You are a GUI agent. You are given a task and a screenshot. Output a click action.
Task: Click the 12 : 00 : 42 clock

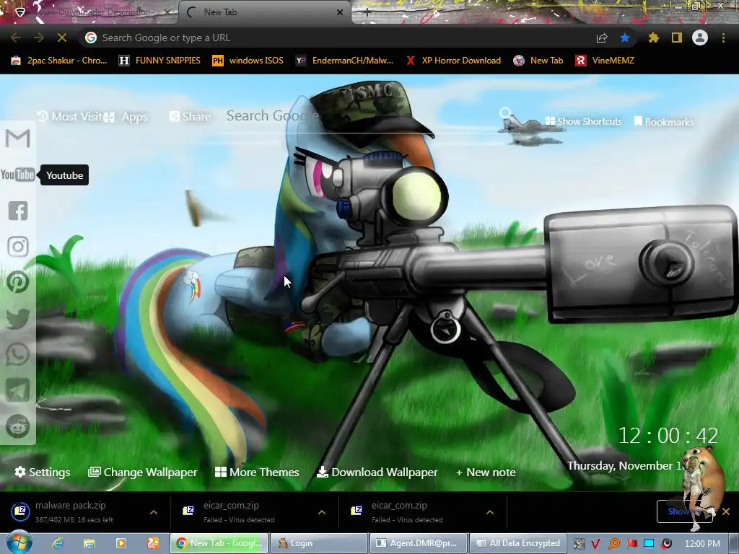pyautogui.click(x=668, y=435)
